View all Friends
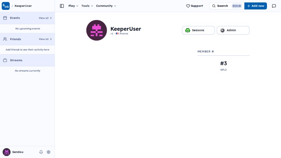The image size is (281, 158). [x=45, y=39]
